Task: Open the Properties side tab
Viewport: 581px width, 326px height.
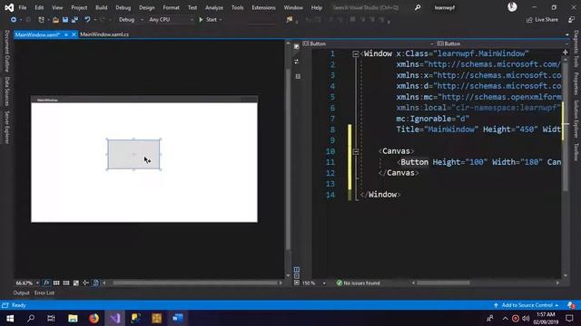Action: click(576, 83)
